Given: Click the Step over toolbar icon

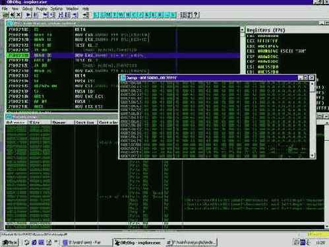Looking at the screenshot, I should coord(52,15).
